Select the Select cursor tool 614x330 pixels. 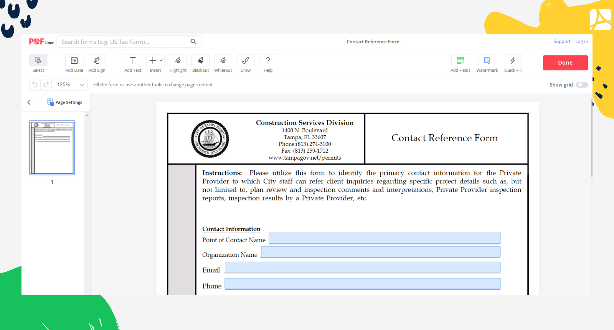(x=38, y=61)
